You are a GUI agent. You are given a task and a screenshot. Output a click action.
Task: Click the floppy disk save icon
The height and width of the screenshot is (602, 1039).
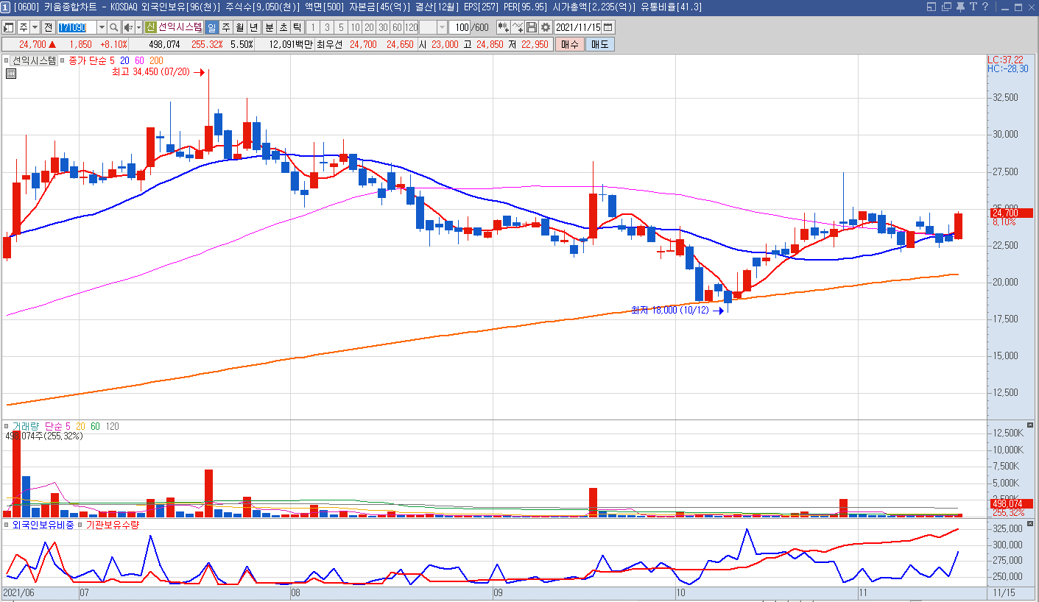[532, 27]
